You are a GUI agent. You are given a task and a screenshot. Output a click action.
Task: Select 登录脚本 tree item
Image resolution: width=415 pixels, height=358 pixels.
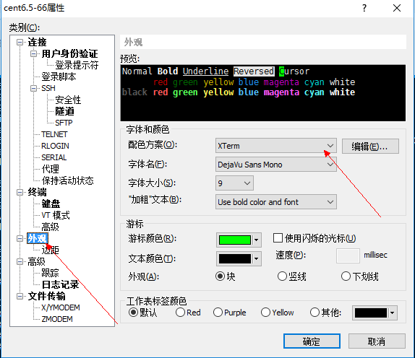pyautogui.click(x=59, y=77)
